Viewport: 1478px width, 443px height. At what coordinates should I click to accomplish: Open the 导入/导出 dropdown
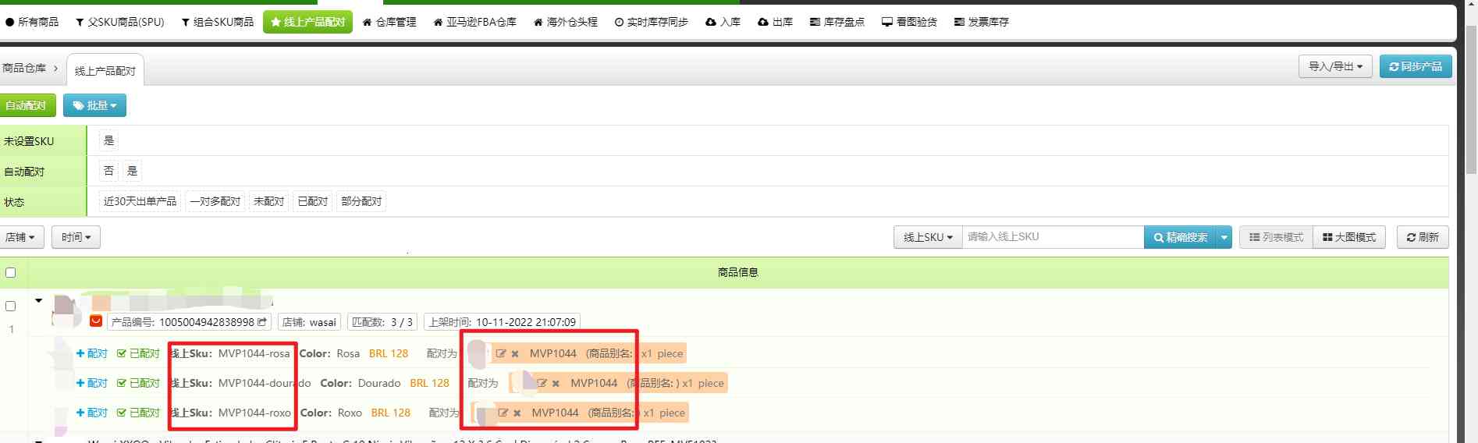[1335, 66]
